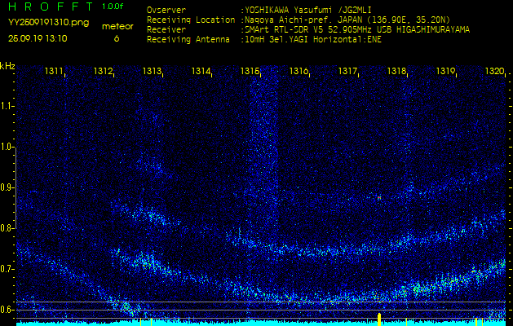Click the 1317 time tick label
This screenshot has width=513, height=326.
point(348,72)
